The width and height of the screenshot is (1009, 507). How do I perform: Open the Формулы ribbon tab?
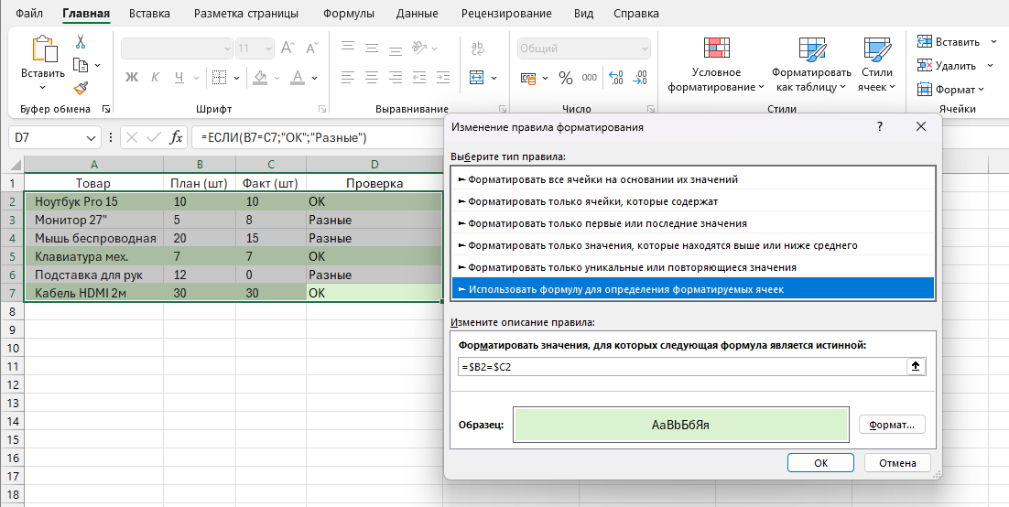pos(348,14)
